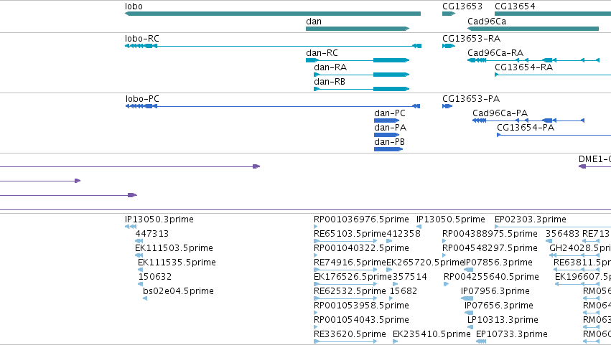Select the 15682 feature label
Screen dimensions: 611x345
tap(404, 291)
